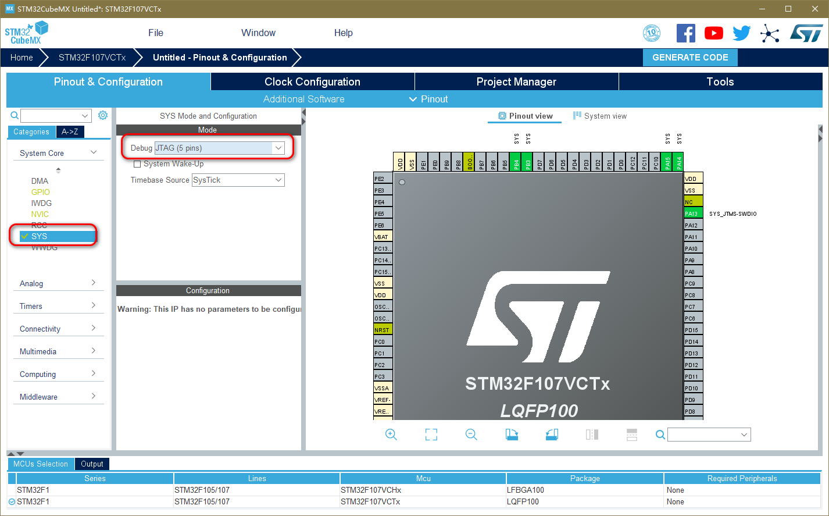Select GPIO in System Core list

pyautogui.click(x=41, y=192)
